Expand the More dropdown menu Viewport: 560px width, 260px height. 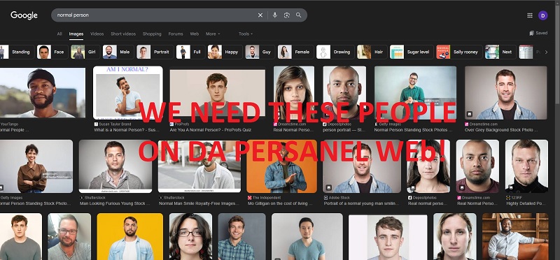(x=213, y=34)
